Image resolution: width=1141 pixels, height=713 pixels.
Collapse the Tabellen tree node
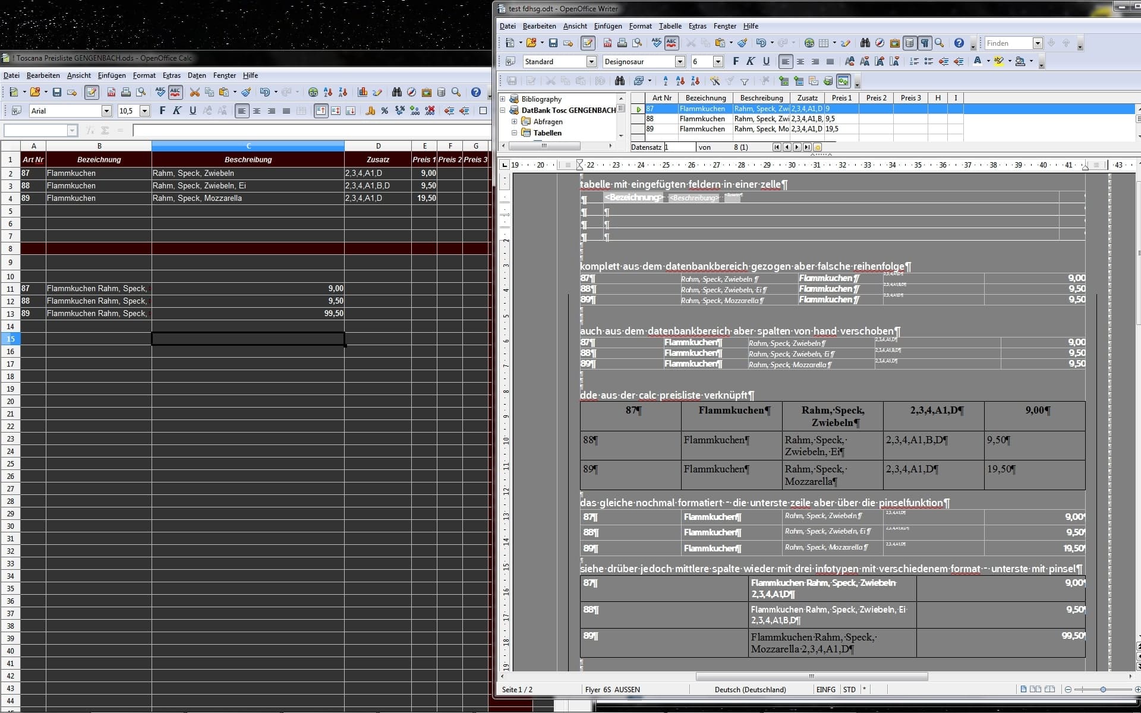pos(515,133)
